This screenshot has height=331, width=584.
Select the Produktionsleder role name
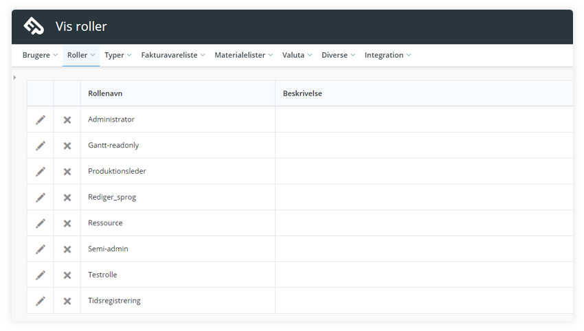(x=117, y=171)
